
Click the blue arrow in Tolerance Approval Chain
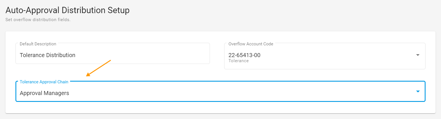[418, 91]
